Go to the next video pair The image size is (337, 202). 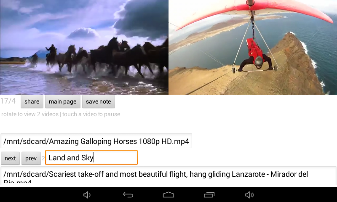[x=10, y=158]
